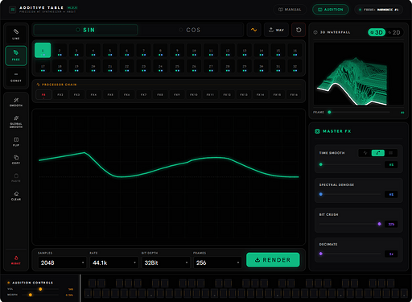The height and width of the screenshot is (302, 412).
Task: Toggle the Audition button
Action: 331,10
